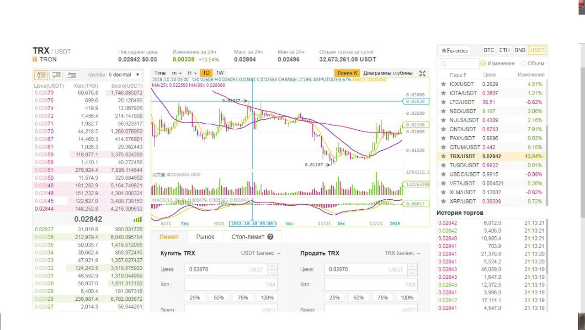Switch to Линия K chart
Image resolution: width=585 pixels, height=330 pixels.
coord(347,73)
